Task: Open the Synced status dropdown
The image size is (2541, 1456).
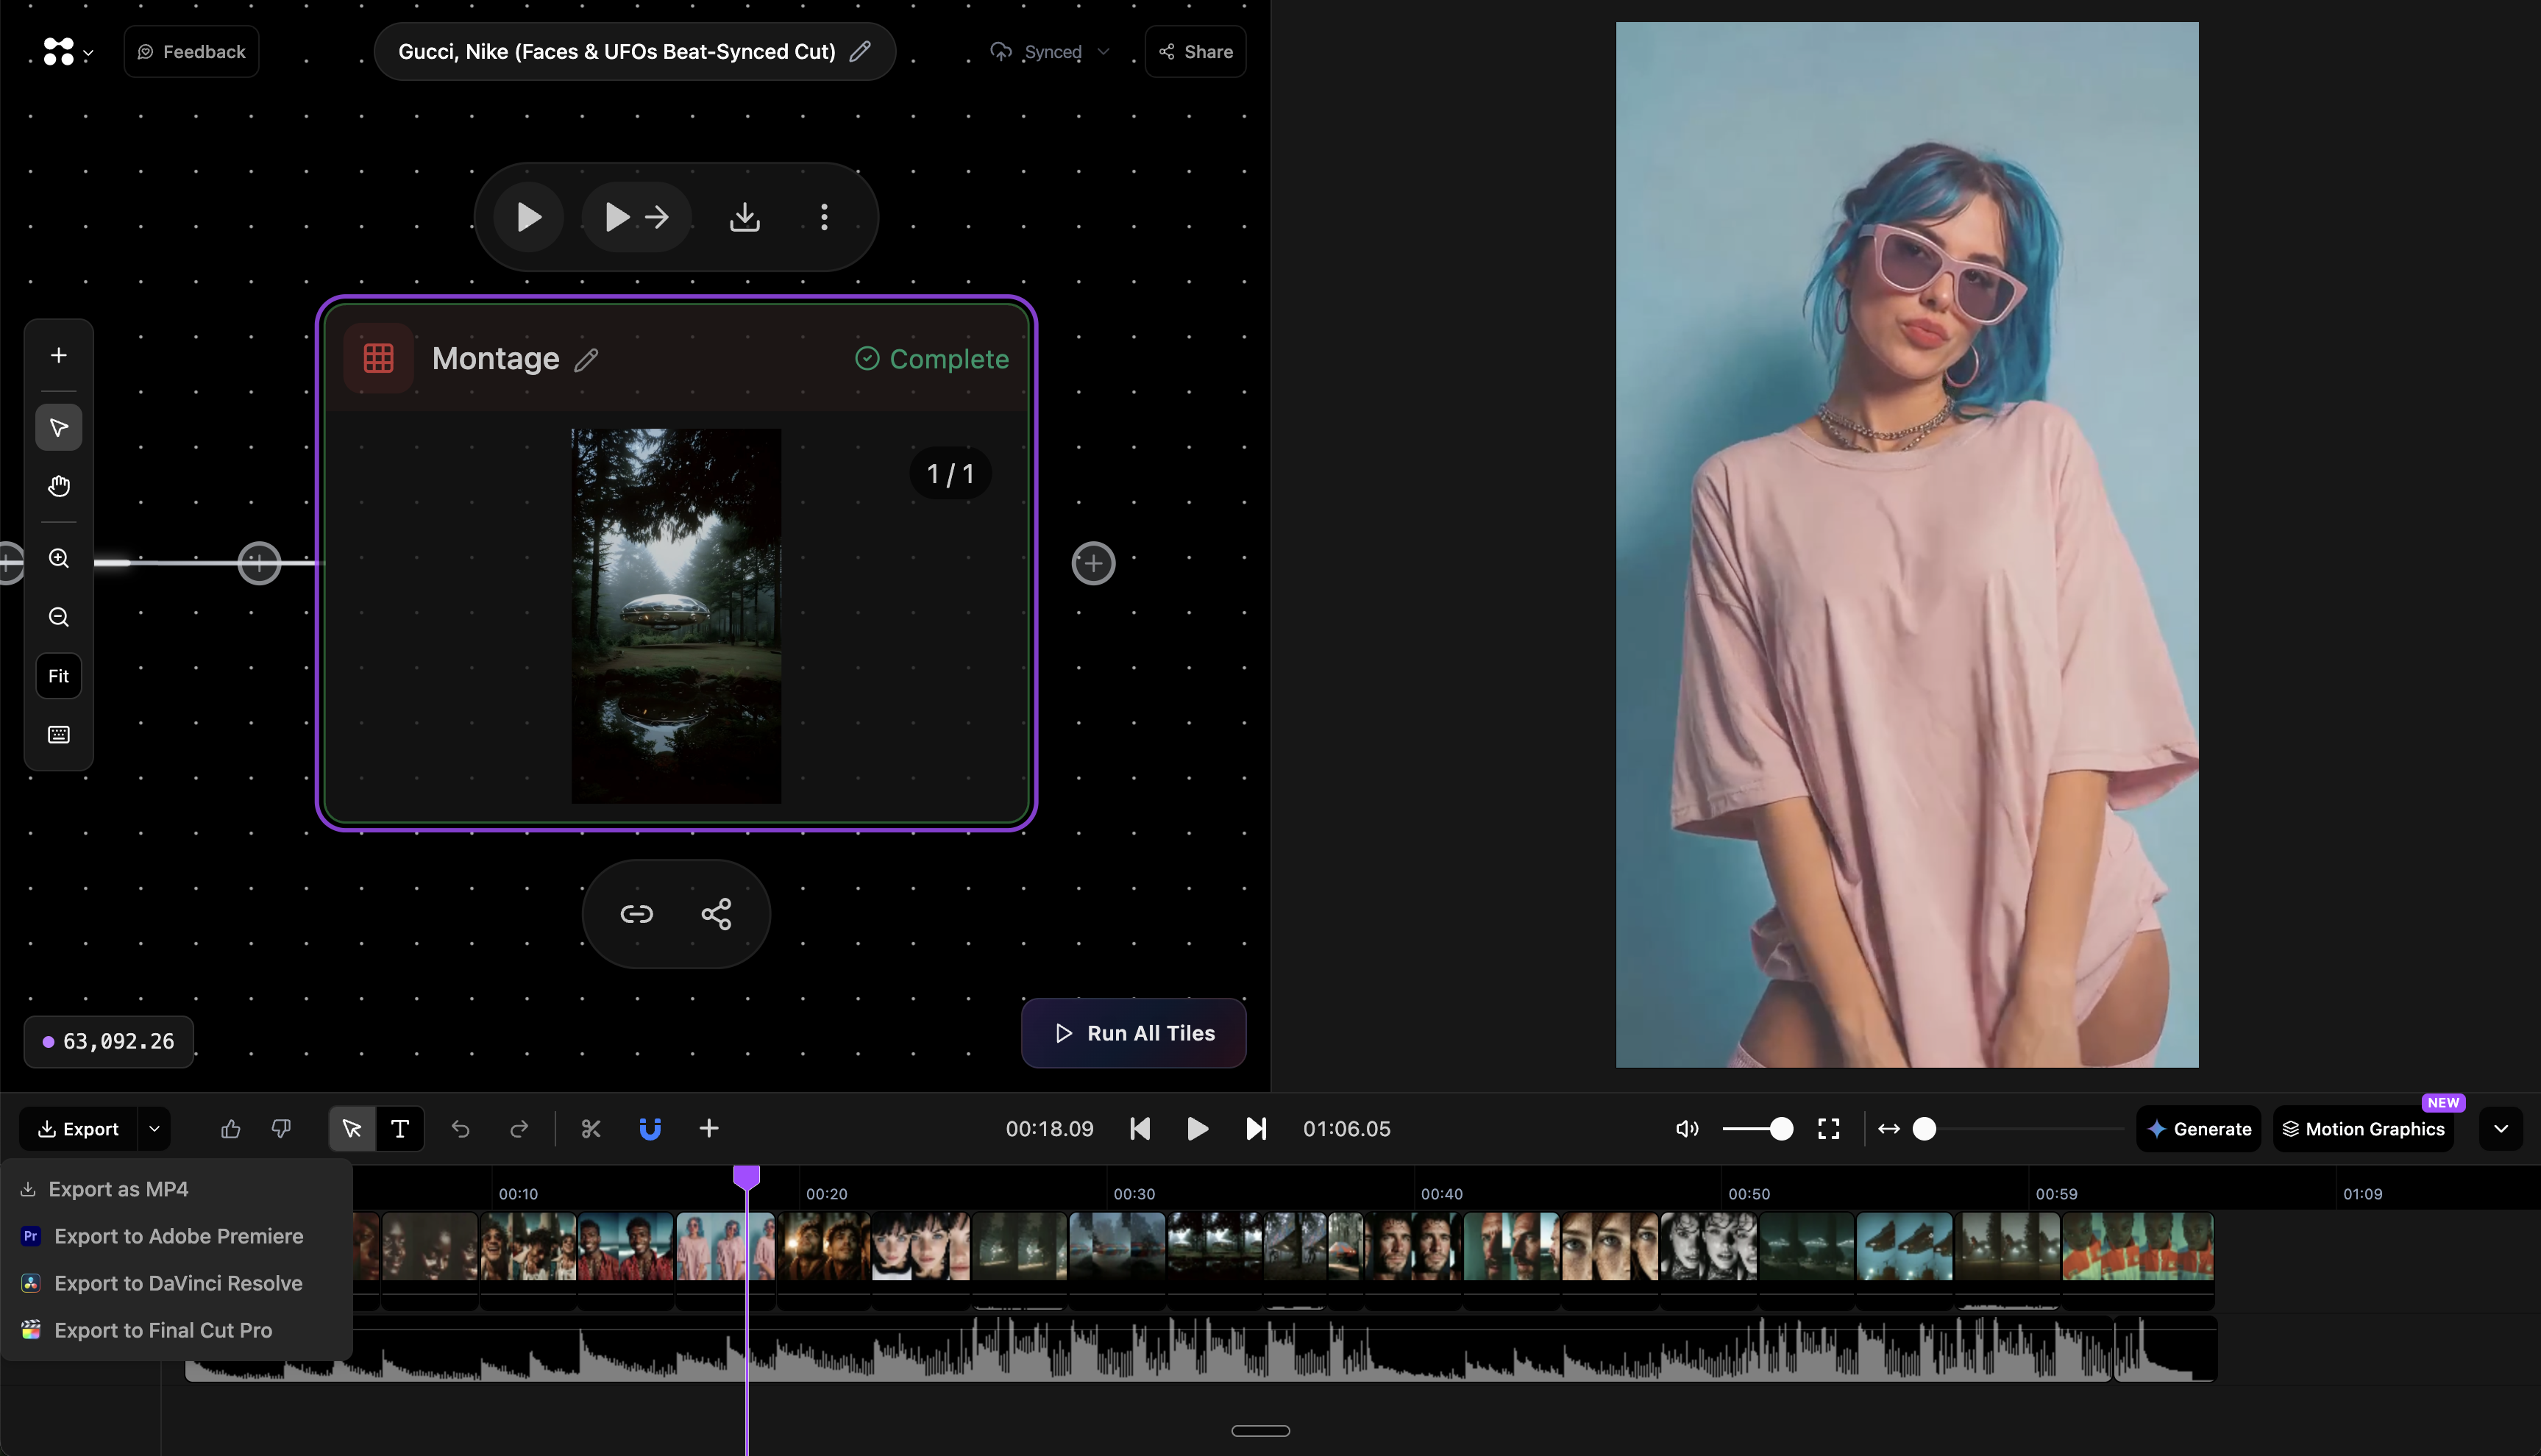Action: pos(1104,52)
